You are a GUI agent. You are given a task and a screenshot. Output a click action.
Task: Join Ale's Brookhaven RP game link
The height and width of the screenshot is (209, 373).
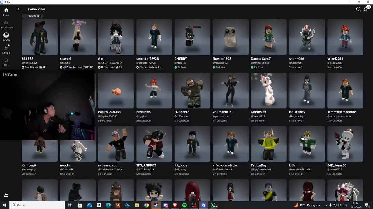click(110, 67)
